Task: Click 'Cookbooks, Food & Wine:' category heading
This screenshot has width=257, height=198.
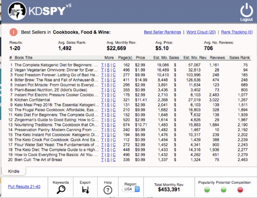Action: pyautogui.click(x=82, y=32)
